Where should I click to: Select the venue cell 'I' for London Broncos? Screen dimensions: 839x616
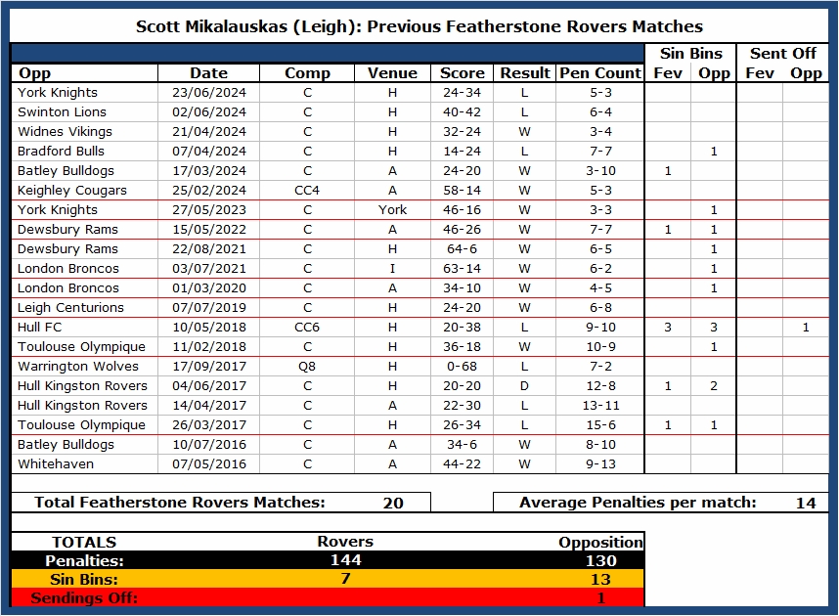[392, 269]
